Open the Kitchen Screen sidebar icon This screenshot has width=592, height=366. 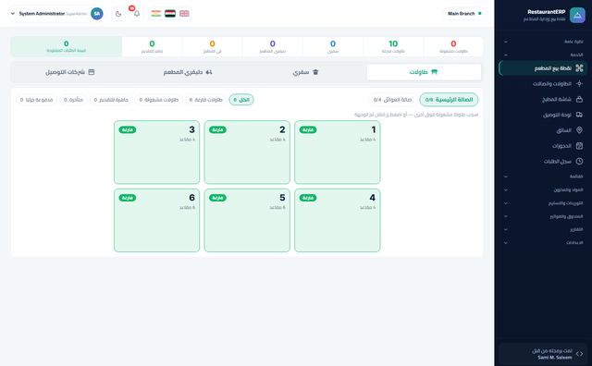click(x=579, y=99)
